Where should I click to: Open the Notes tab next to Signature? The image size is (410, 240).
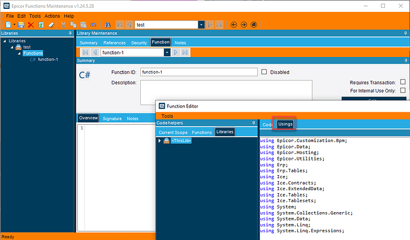[133, 119]
